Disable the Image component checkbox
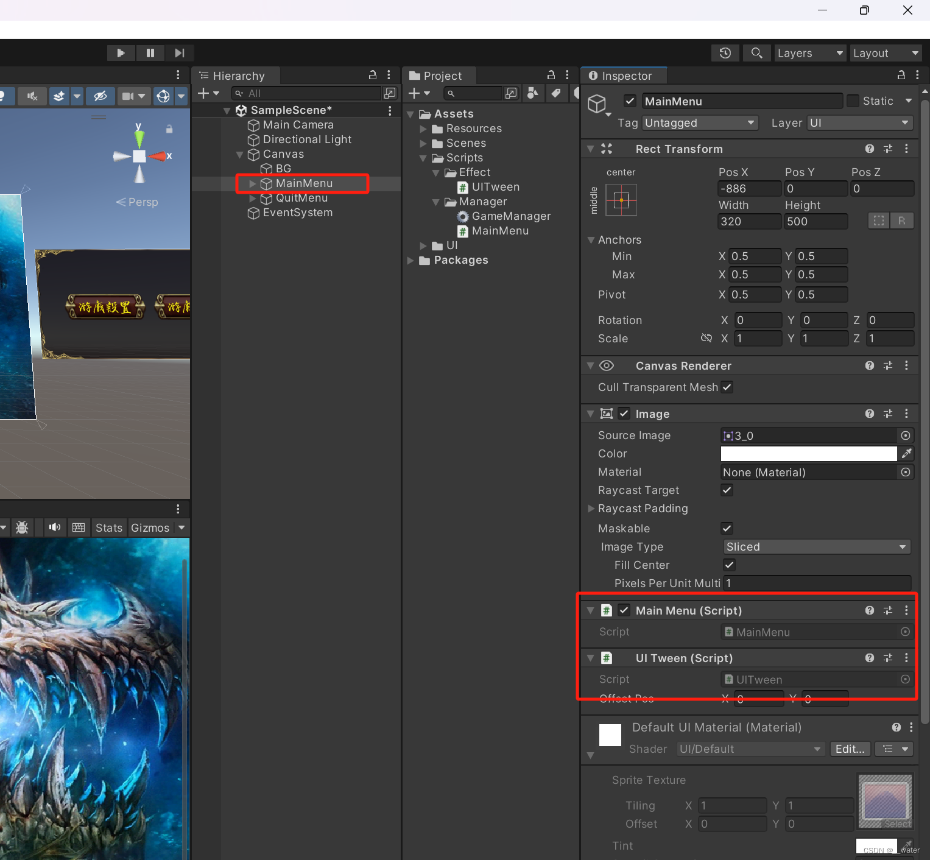930x860 pixels. click(624, 414)
